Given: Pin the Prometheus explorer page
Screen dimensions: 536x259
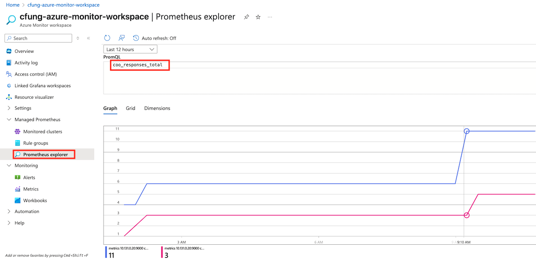Looking at the screenshot, I should [x=246, y=16].
